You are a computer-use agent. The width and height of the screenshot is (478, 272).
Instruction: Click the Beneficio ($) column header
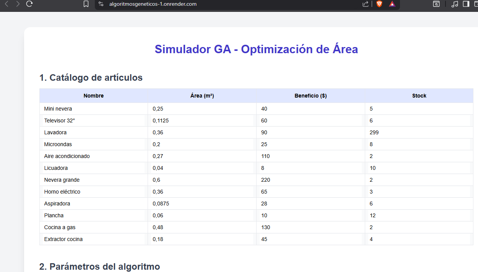click(311, 96)
